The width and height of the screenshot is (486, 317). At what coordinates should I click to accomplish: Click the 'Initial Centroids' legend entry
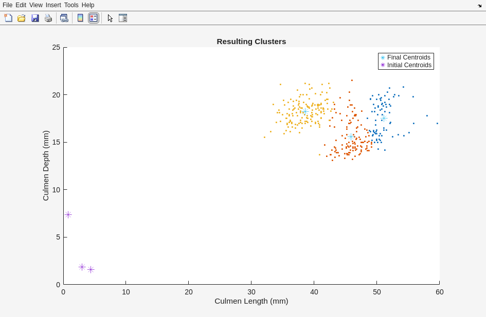tap(409, 65)
